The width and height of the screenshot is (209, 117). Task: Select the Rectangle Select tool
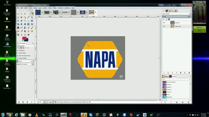18,14
